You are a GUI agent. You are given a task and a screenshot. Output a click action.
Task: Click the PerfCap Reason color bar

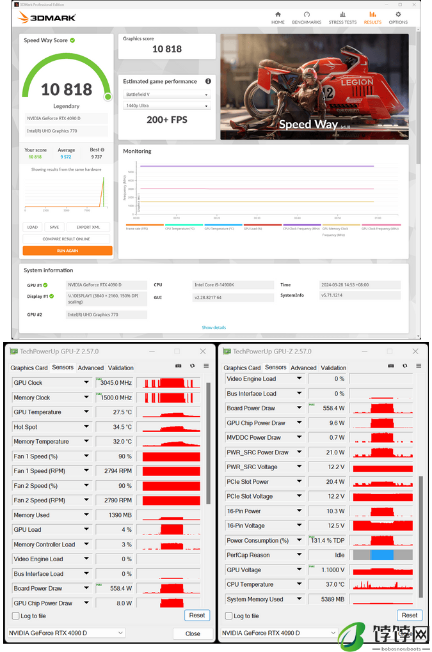(383, 555)
